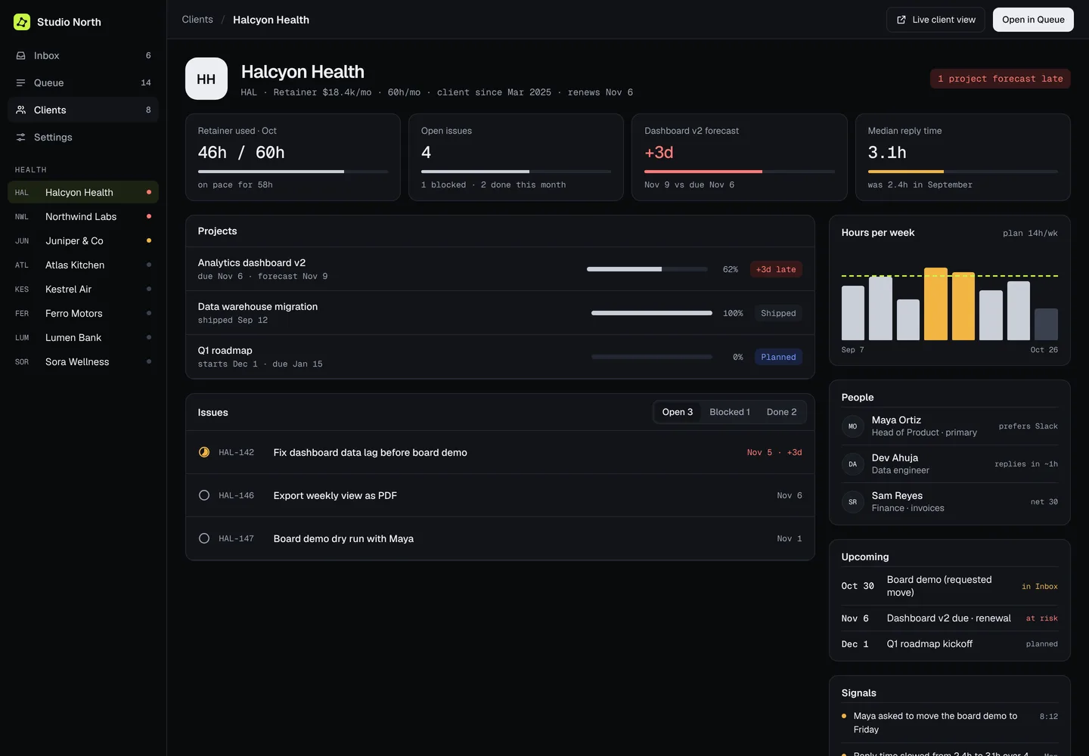Click the Inbox tray icon in sidebar
The height and width of the screenshot is (756, 1089).
tap(21, 56)
